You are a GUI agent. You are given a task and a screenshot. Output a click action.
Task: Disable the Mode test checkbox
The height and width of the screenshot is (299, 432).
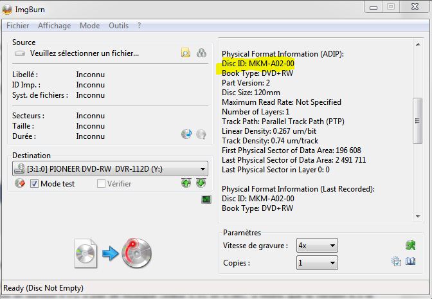point(34,184)
